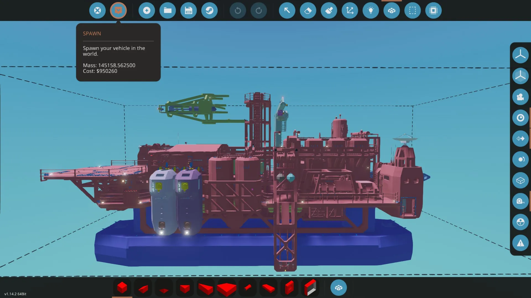Click the redo arrow button
This screenshot has height=298, width=531.
pos(259,10)
